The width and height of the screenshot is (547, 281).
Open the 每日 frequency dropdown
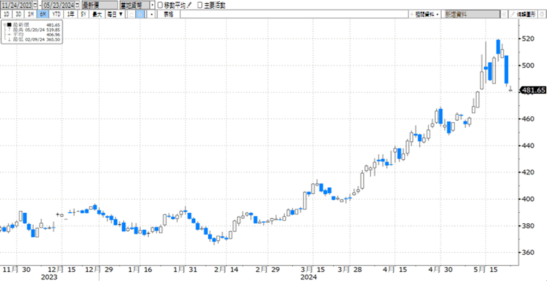(115, 14)
